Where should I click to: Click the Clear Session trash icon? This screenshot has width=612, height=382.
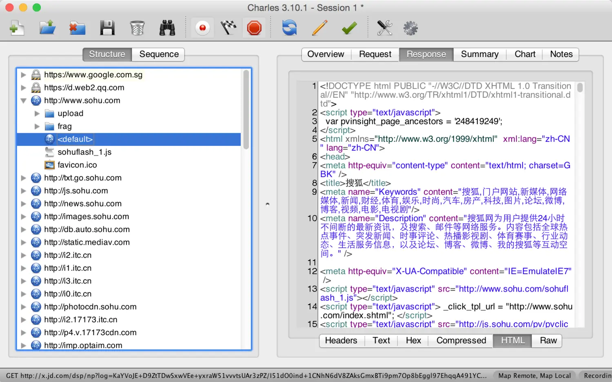[137, 28]
